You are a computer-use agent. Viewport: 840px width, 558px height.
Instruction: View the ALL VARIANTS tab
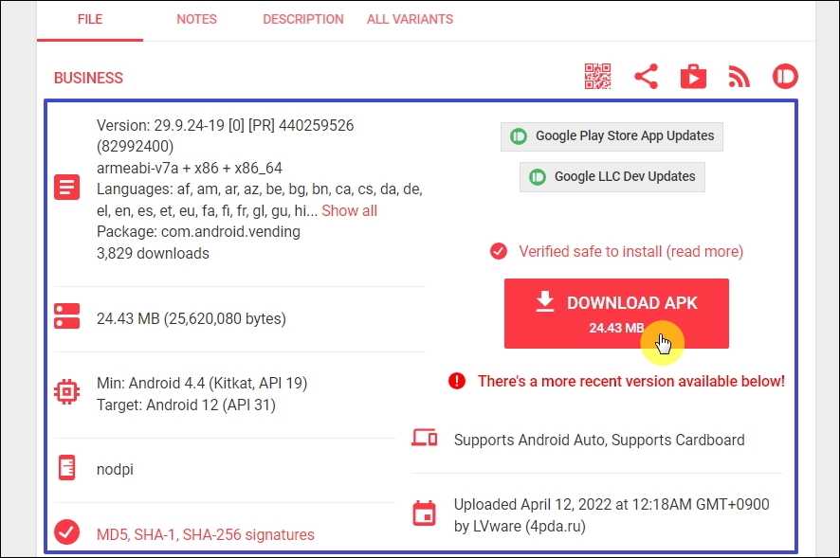pyautogui.click(x=410, y=19)
